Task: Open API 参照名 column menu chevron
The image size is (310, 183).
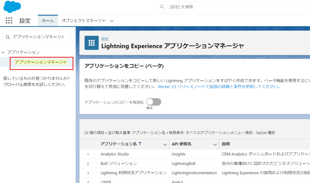Action: (215, 144)
